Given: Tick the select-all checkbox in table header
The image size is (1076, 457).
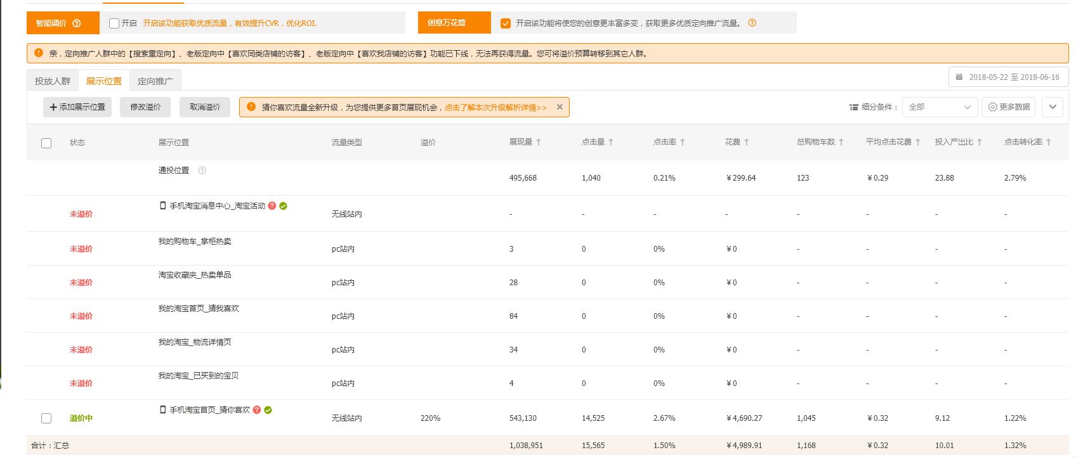Looking at the screenshot, I should pos(46,143).
